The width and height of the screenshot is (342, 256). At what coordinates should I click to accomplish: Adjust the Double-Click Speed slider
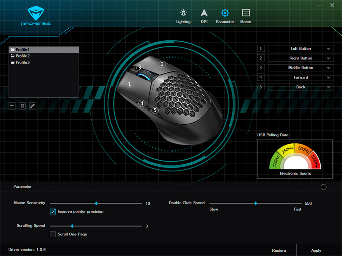click(x=255, y=204)
